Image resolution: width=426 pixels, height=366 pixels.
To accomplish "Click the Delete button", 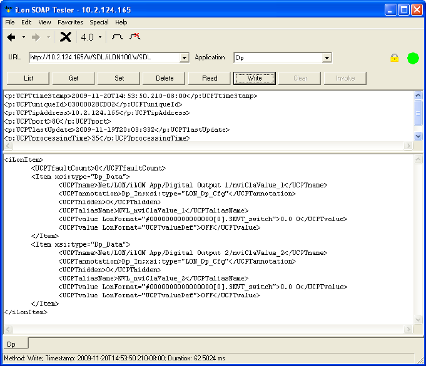I will (165, 78).
